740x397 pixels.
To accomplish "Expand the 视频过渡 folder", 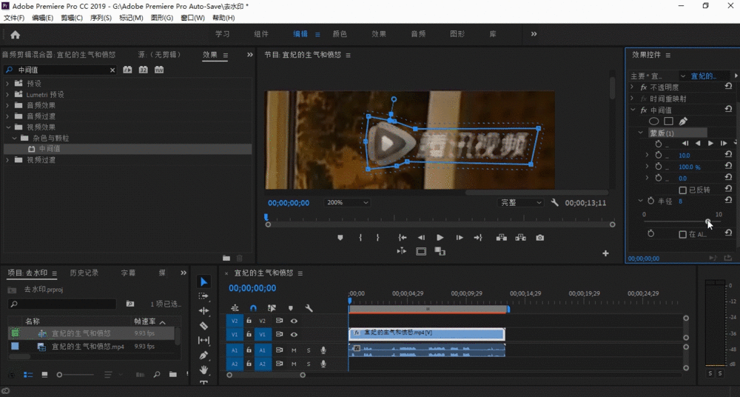I will point(7,160).
